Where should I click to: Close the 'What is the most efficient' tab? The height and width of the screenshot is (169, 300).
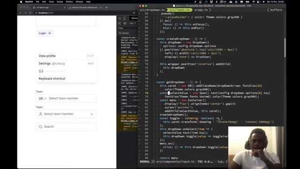(x=101, y=8)
